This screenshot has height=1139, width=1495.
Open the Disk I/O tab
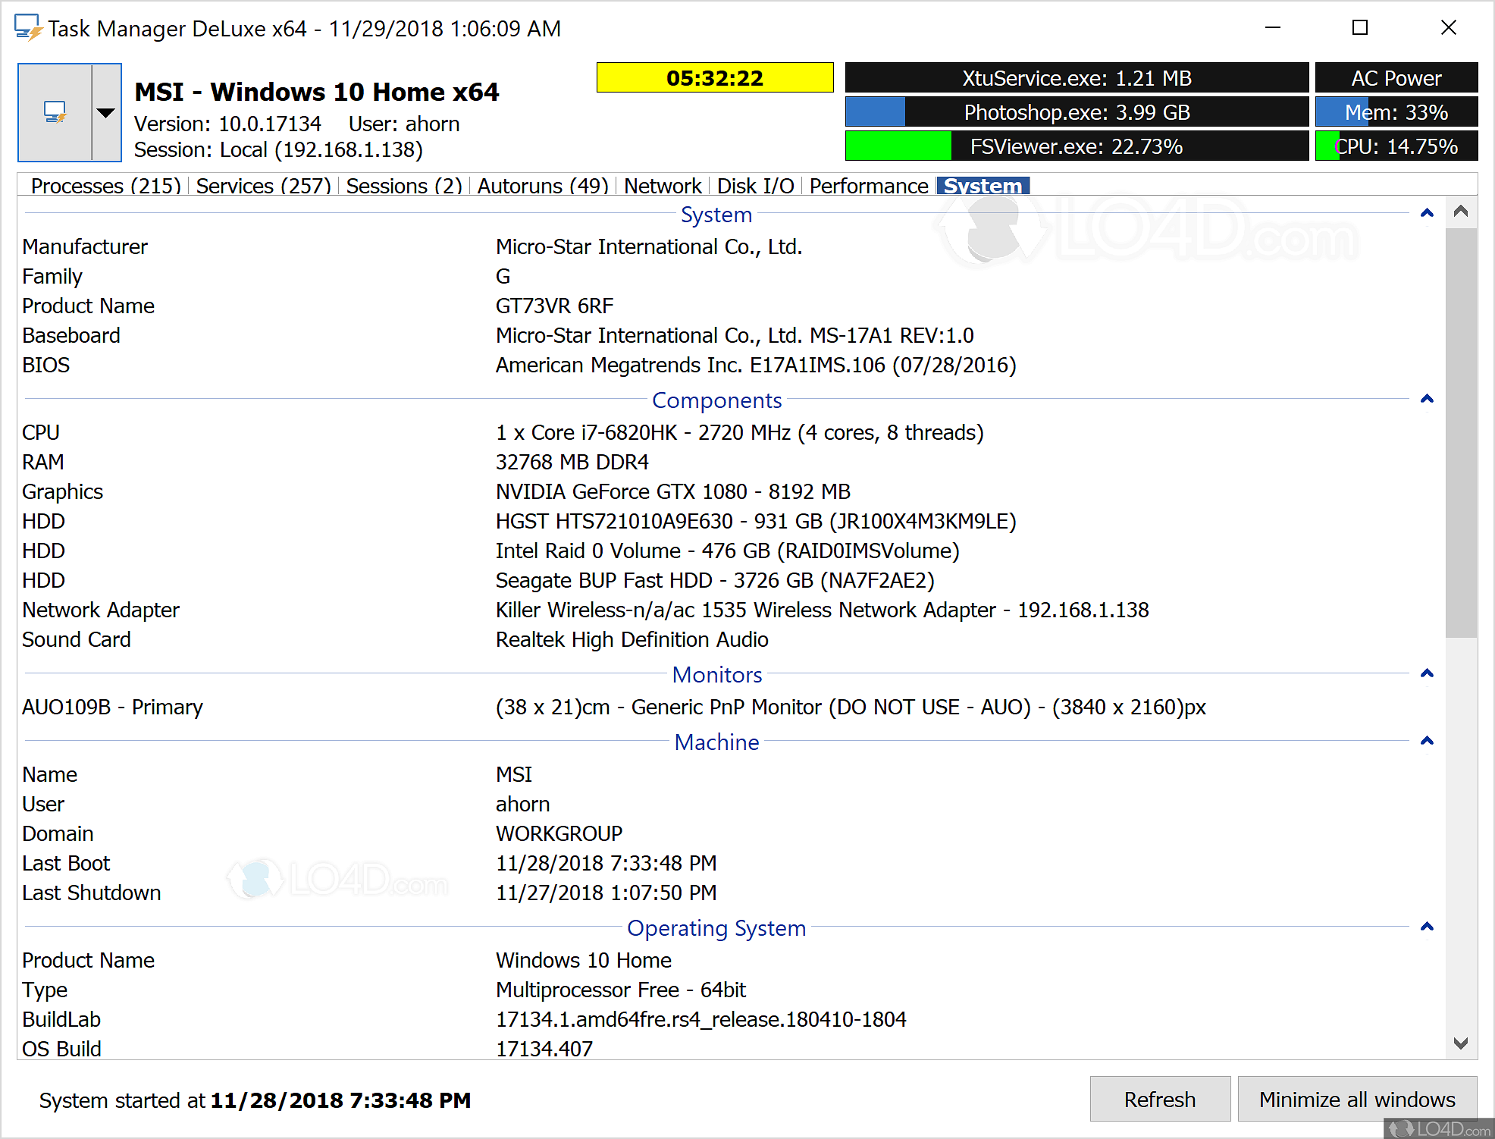click(x=755, y=185)
